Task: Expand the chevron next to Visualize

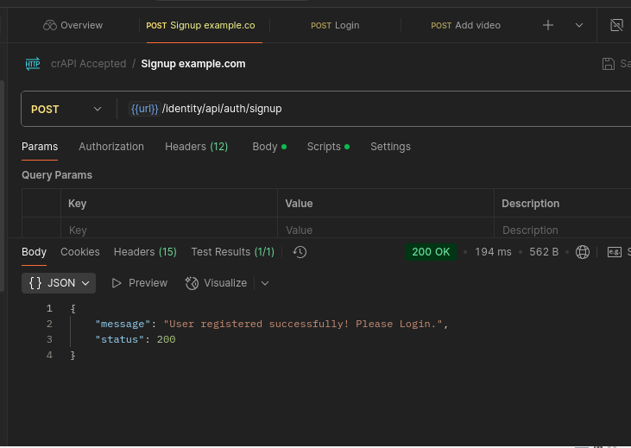Action: (265, 283)
